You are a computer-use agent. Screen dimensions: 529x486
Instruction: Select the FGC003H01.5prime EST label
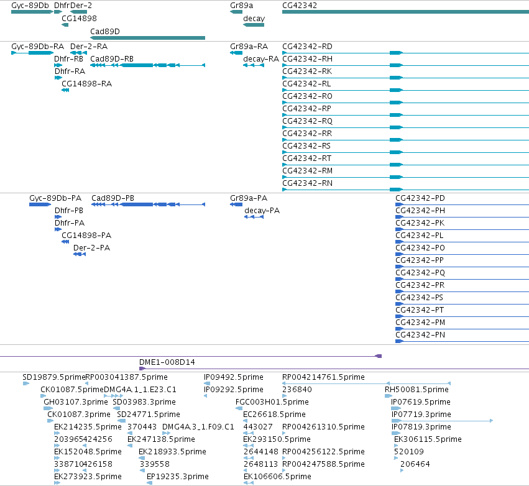272,402
